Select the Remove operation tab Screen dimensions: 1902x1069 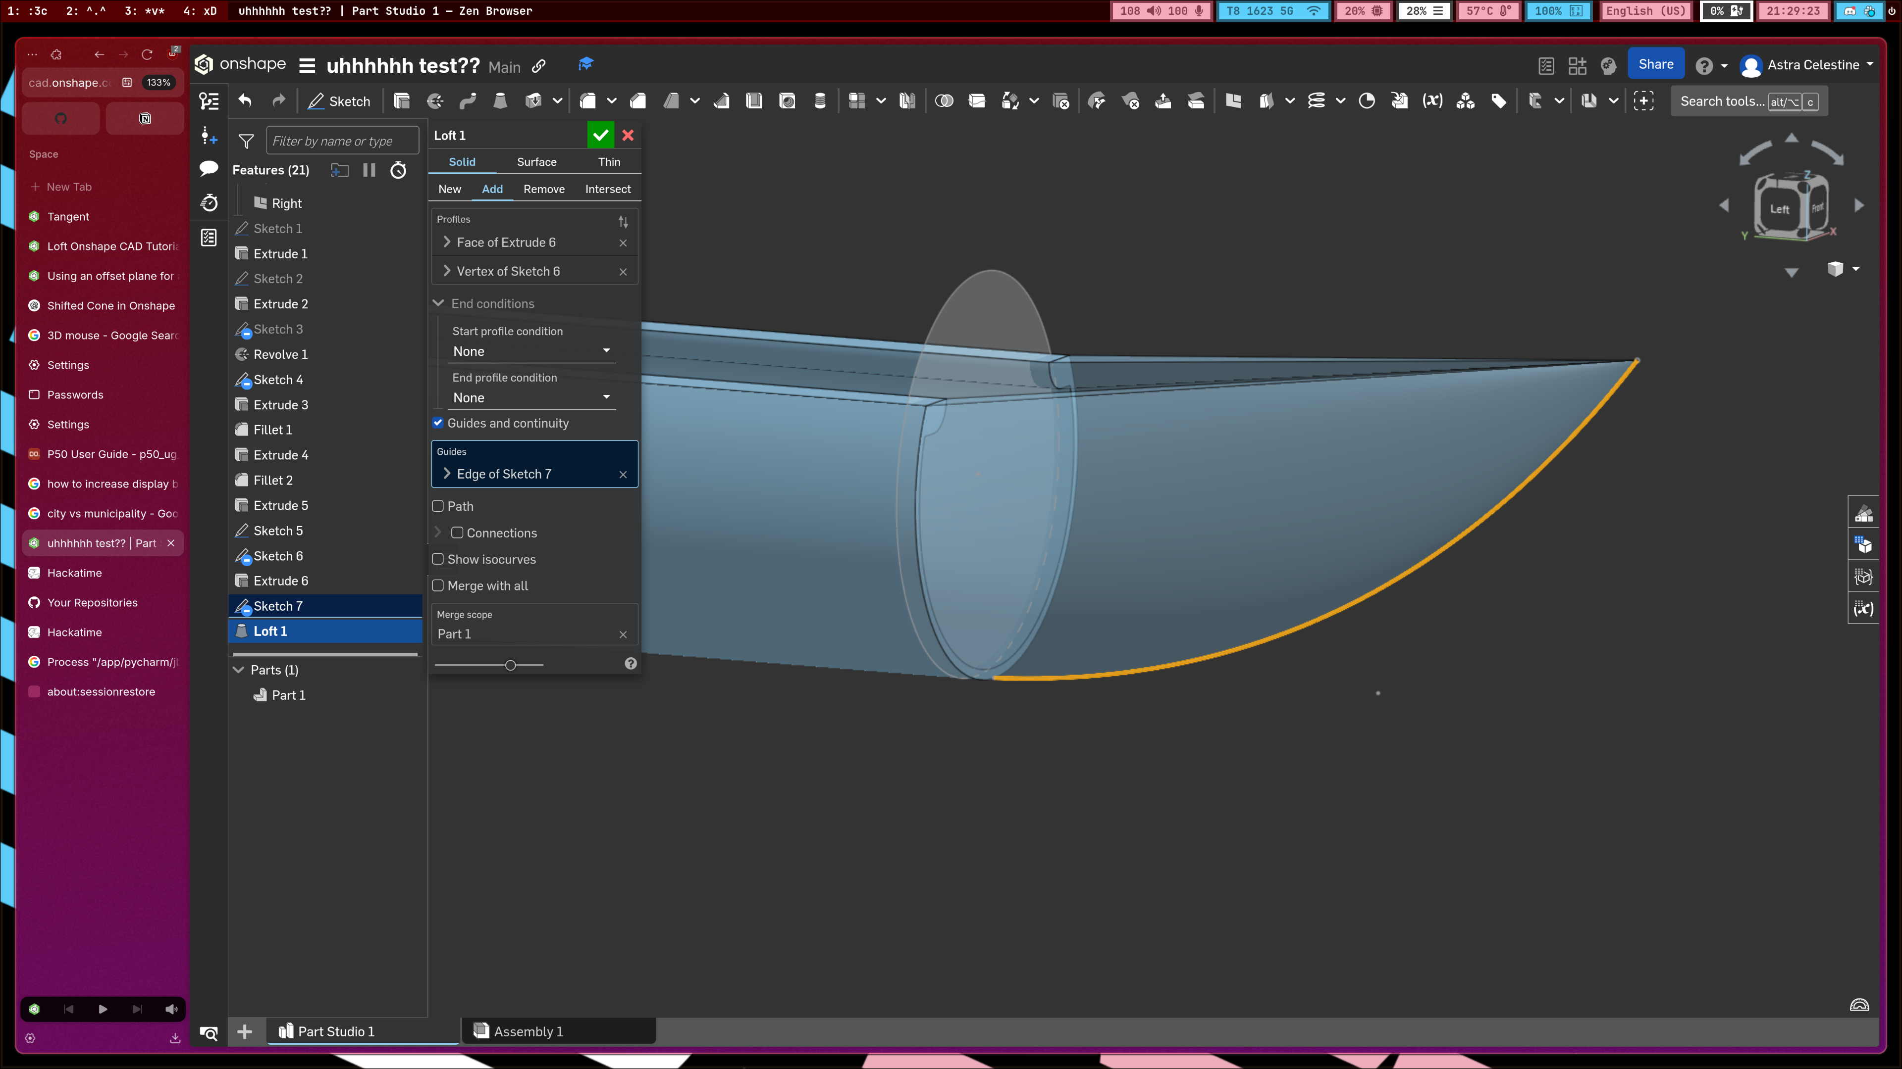click(543, 189)
